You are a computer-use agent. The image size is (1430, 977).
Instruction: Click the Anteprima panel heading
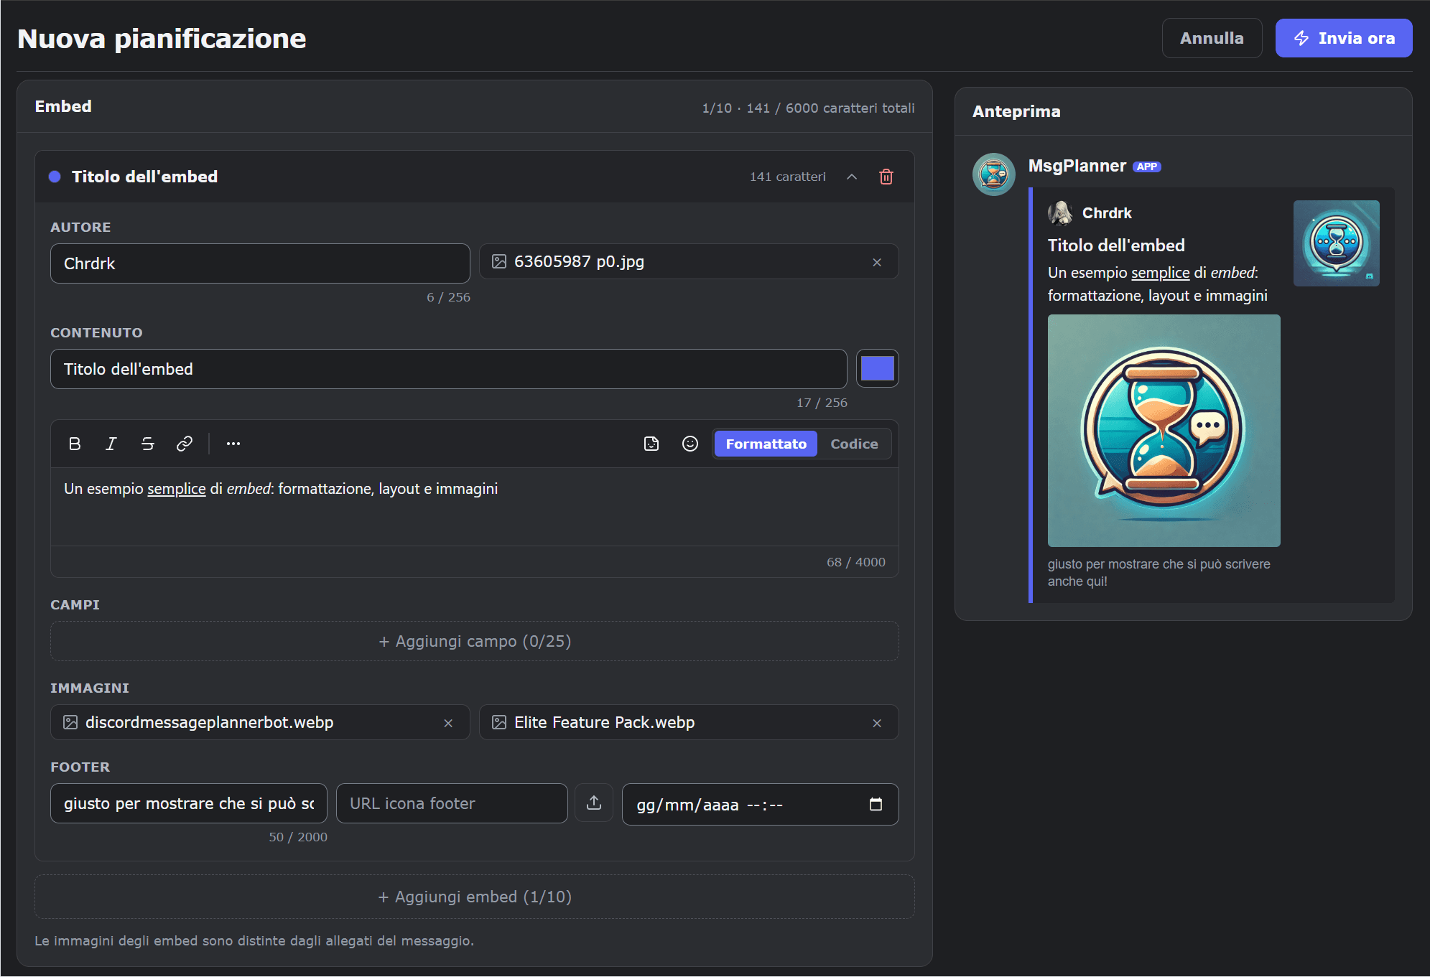(x=1016, y=111)
